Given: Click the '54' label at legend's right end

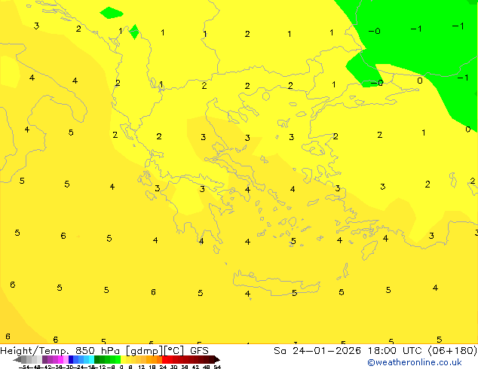Looking at the screenshot, I should pyautogui.click(x=217, y=367).
